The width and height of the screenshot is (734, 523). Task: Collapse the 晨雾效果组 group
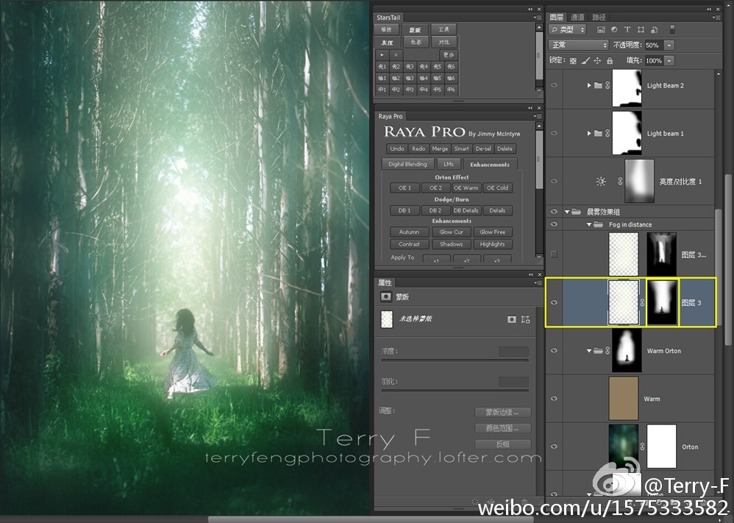567,212
